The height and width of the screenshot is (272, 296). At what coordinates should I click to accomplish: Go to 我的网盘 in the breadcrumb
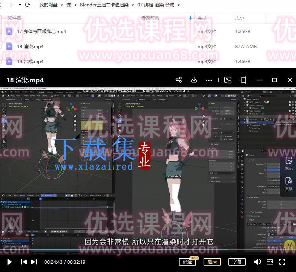(48, 5)
